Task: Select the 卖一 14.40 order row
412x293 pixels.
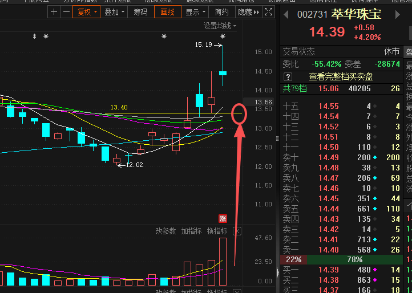Action: pos(342,250)
